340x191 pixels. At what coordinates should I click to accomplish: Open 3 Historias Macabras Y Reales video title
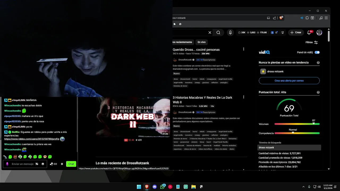pyautogui.click(x=202, y=100)
